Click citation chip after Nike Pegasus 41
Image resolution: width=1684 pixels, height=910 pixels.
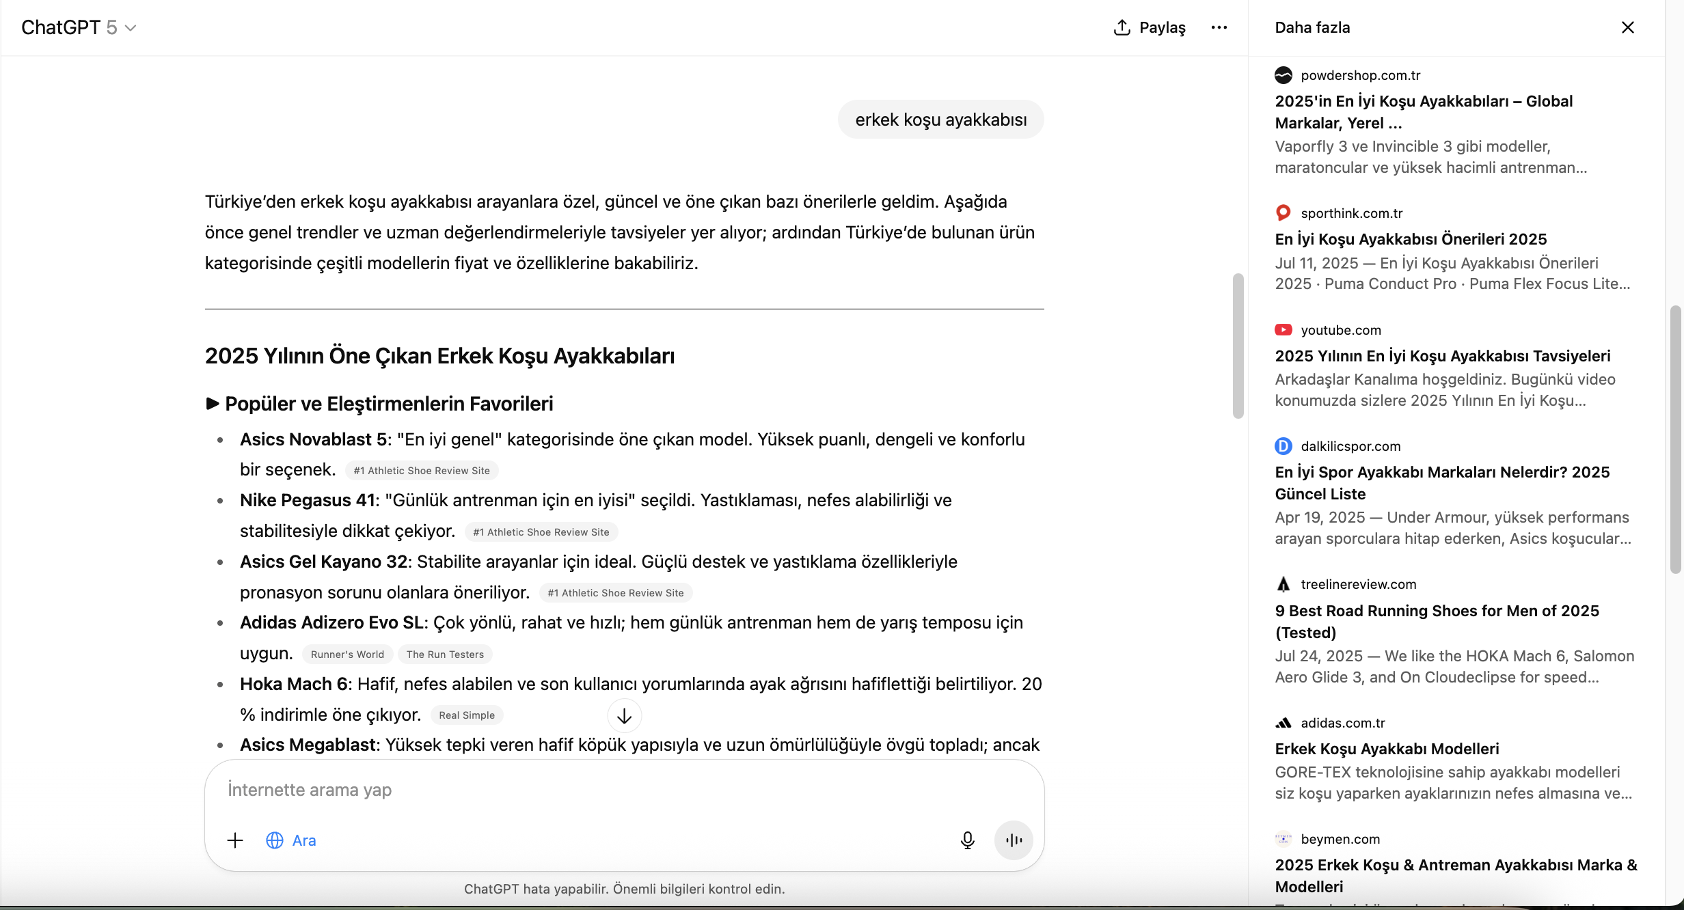(x=541, y=532)
